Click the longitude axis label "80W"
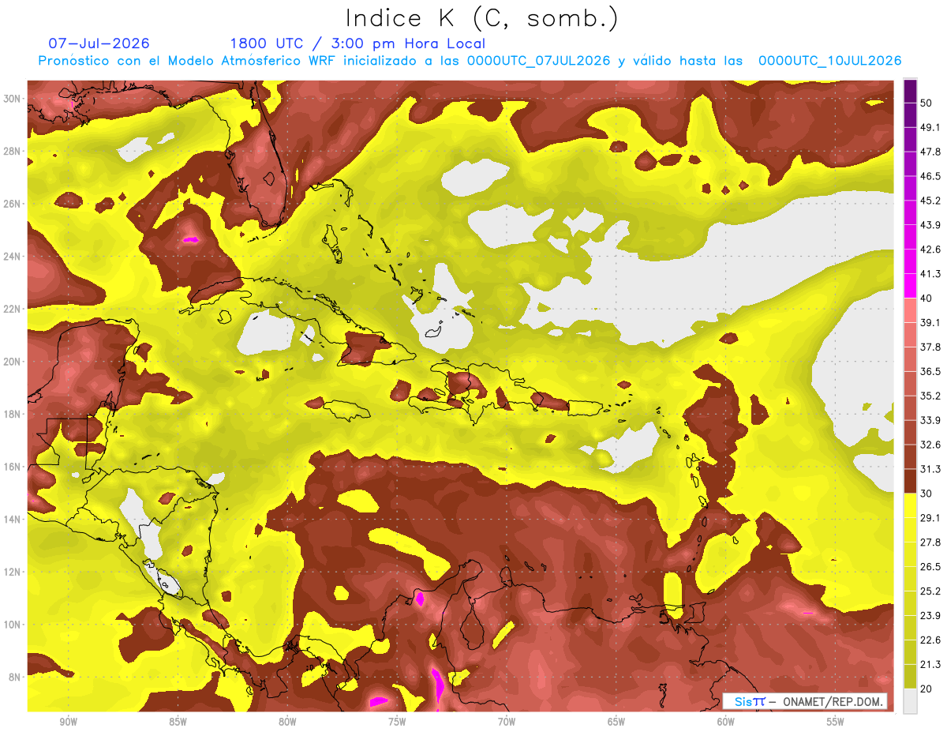 [287, 722]
